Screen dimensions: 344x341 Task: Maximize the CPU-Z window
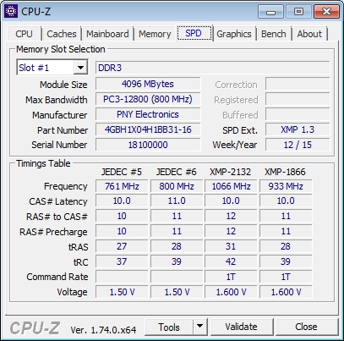(298, 12)
